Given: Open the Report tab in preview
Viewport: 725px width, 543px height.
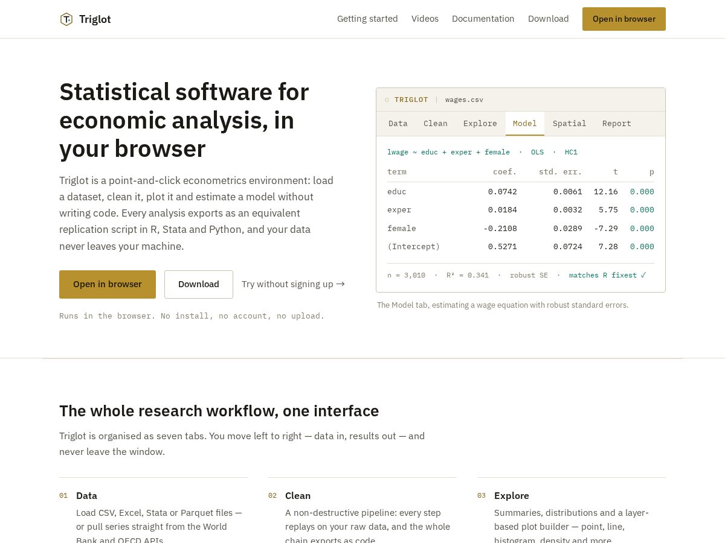Looking at the screenshot, I should click(617, 124).
